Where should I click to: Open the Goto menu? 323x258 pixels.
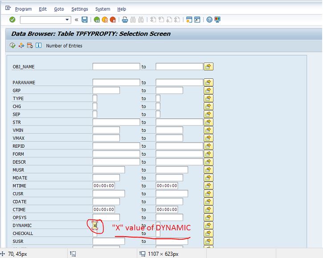pyautogui.click(x=59, y=9)
